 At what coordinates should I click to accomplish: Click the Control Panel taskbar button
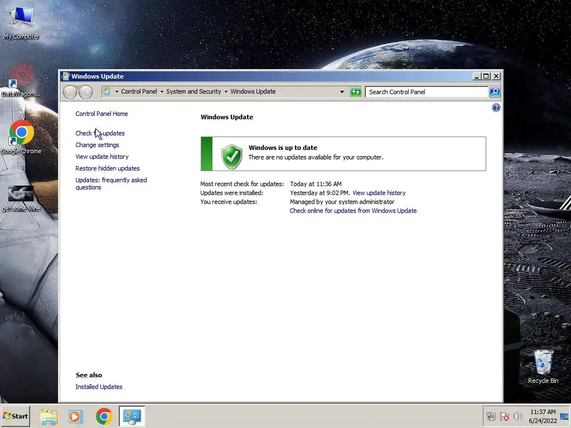[x=132, y=416]
